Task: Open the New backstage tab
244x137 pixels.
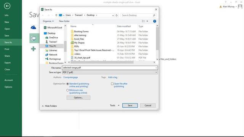Action: tap(7, 22)
